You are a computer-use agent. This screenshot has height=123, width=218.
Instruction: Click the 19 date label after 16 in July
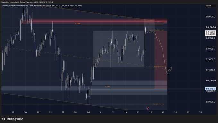coord(163,112)
